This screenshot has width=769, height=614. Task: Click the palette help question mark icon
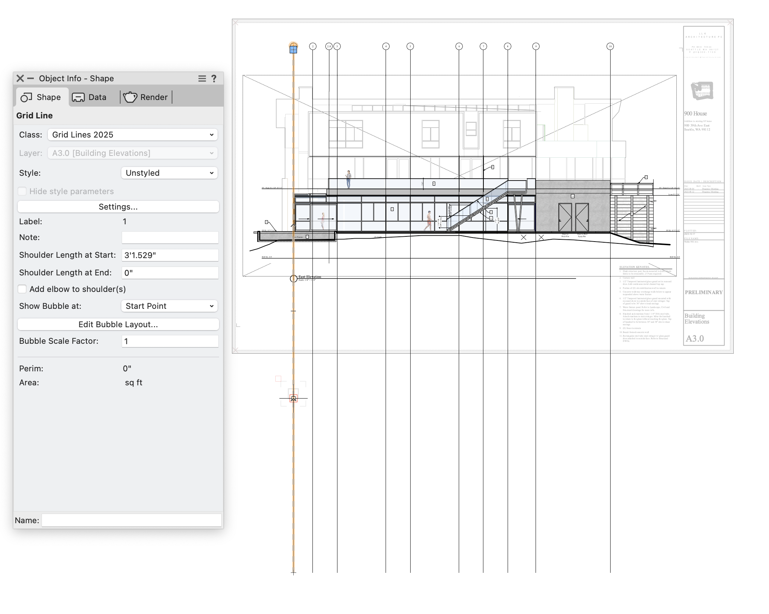[x=214, y=78]
